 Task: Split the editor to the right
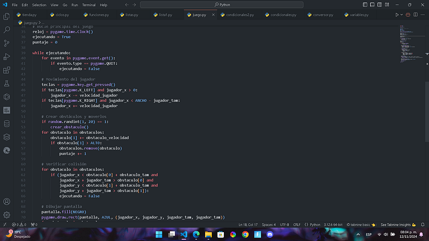(x=415, y=15)
